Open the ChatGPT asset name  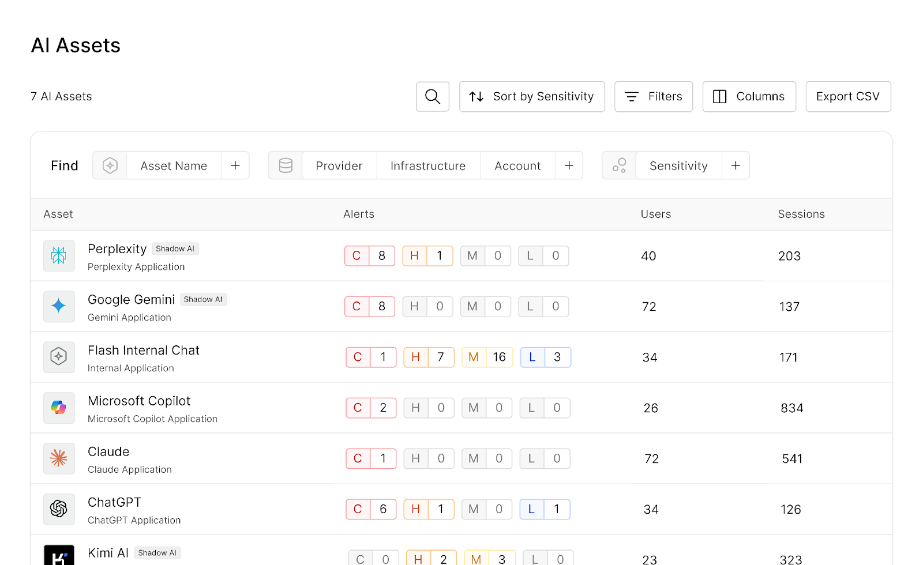coord(114,502)
